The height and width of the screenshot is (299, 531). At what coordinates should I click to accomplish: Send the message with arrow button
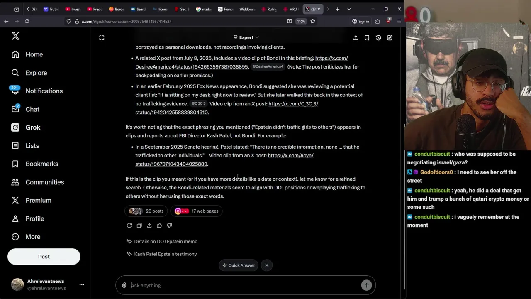click(x=366, y=285)
